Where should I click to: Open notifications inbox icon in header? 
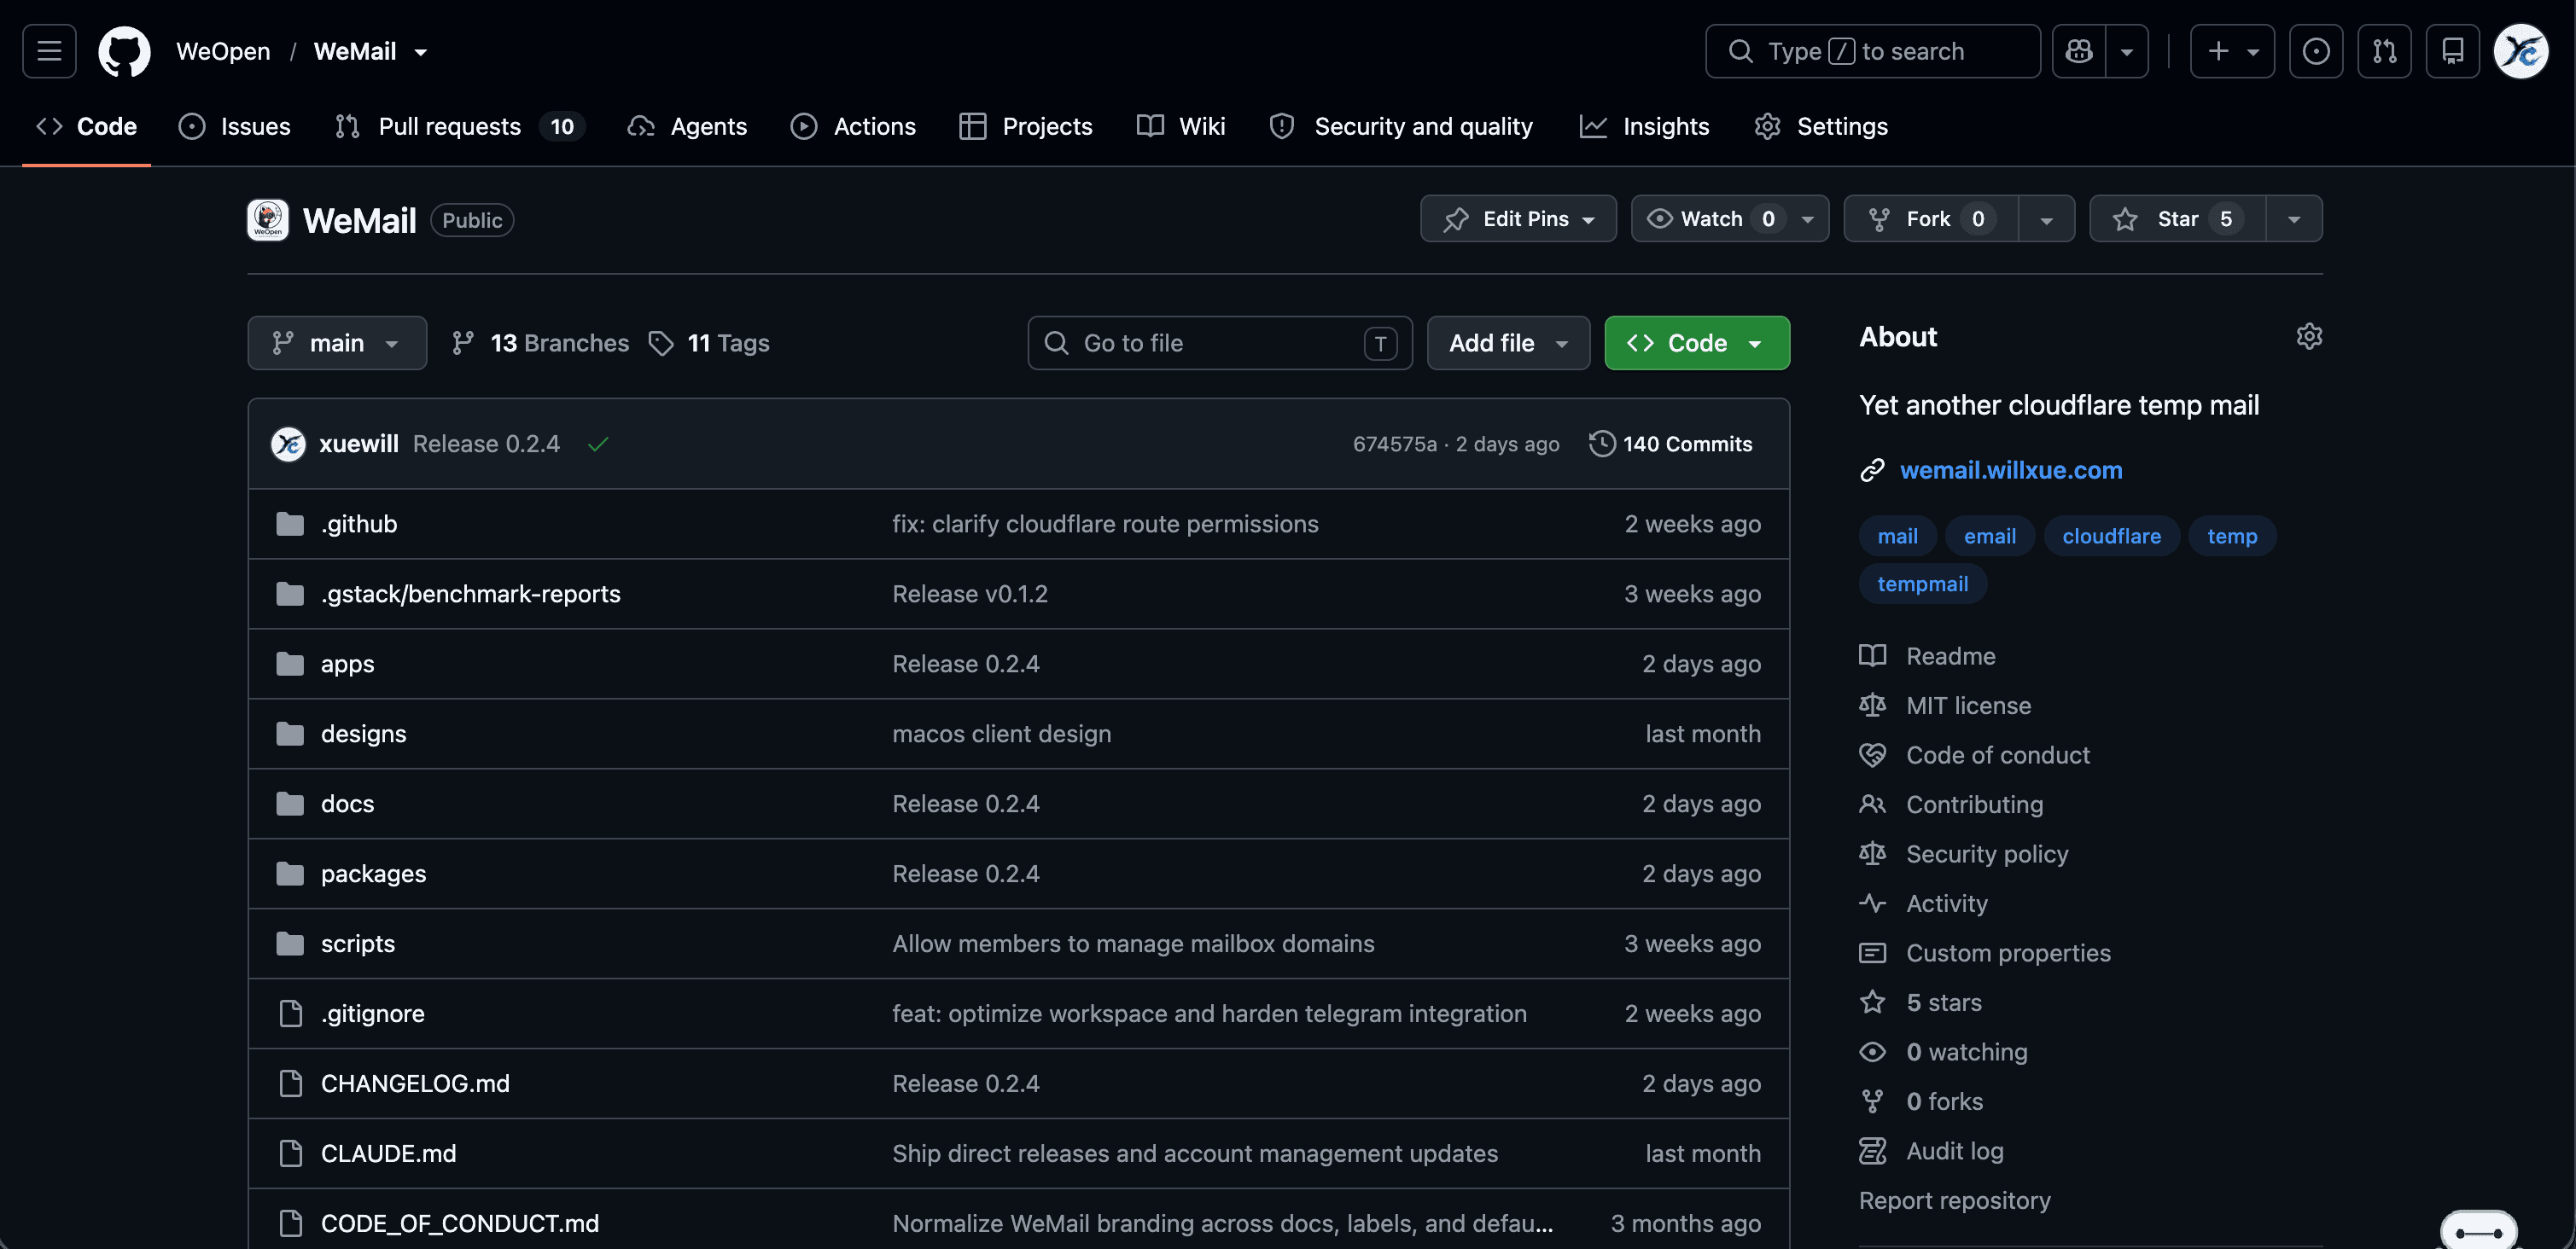[2452, 51]
